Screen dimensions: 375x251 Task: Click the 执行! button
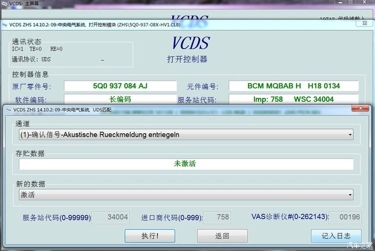tap(149, 235)
